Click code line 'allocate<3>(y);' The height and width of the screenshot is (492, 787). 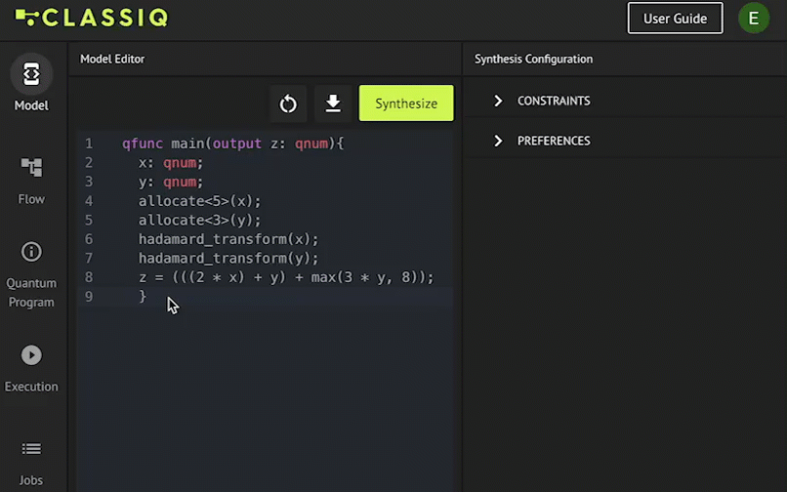tap(200, 220)
